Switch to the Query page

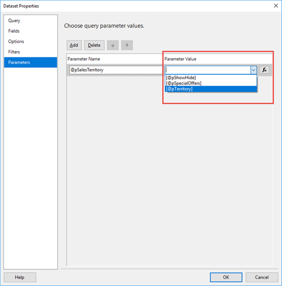(14, 21)
